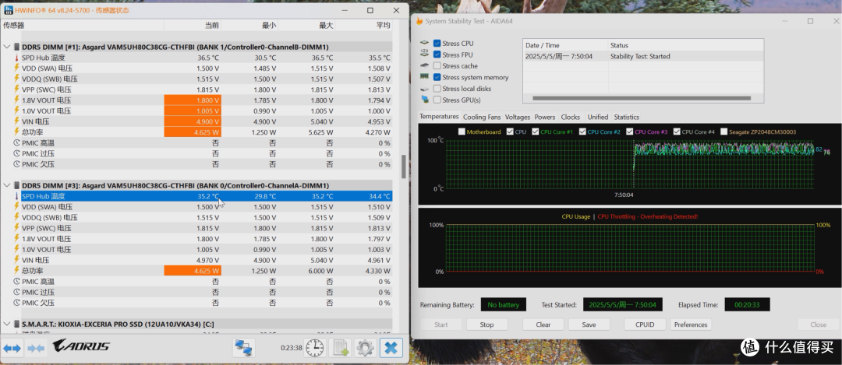This screenshot has height=365, width=842.
Task: Click the Save button in AIDA64
Action: pyautogui.click(x=589, y=325)
